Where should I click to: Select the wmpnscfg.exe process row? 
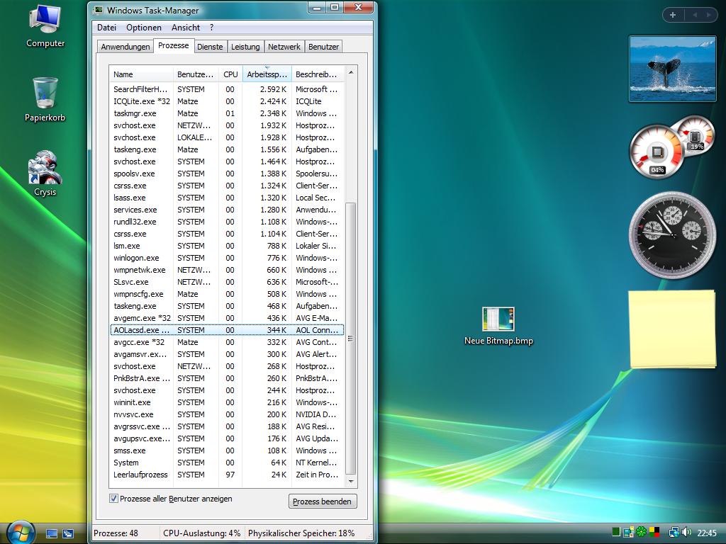[x=227, y=294]
